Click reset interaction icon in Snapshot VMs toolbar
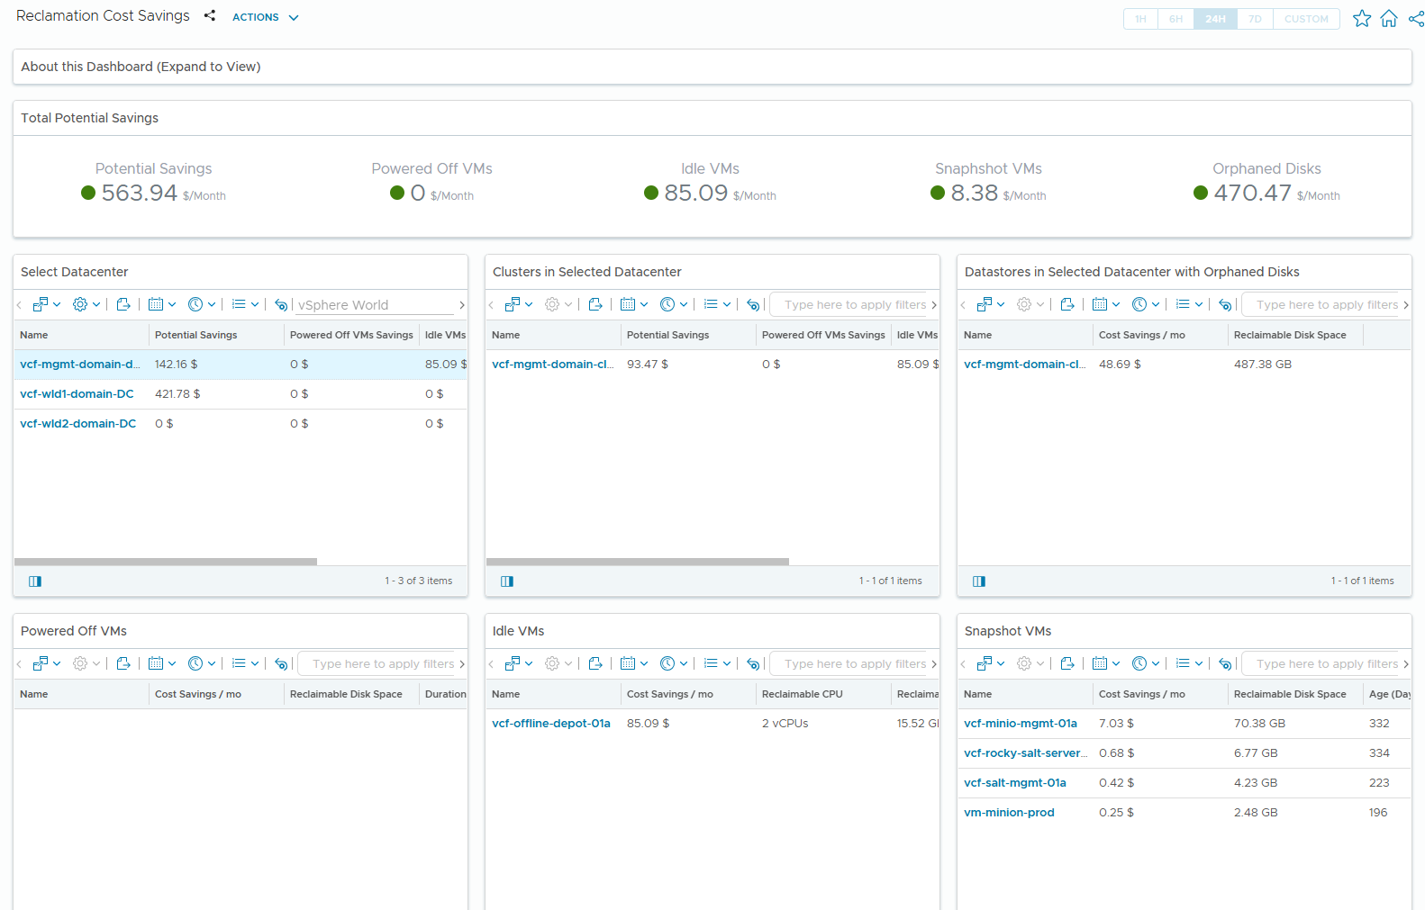The image size is (1425, 910). click(1225, 663)
